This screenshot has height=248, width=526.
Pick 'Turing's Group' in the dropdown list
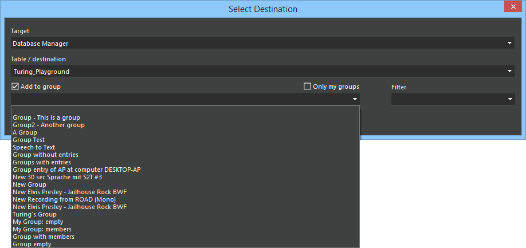(x=34, y=214)
